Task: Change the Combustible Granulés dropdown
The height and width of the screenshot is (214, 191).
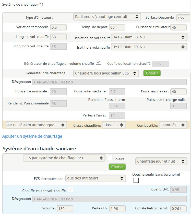Action: pos(173,125)
